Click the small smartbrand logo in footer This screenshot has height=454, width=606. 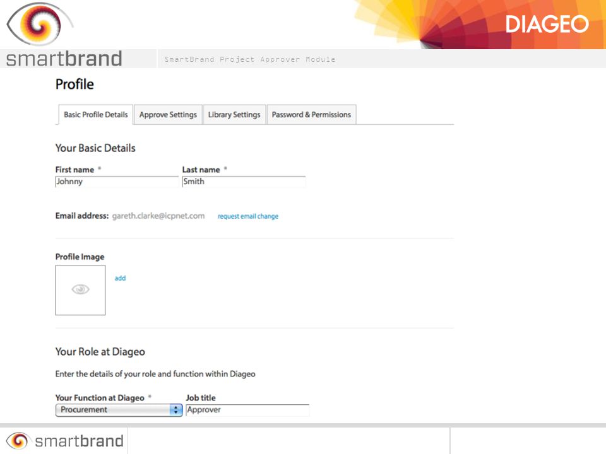click(64, 441)
